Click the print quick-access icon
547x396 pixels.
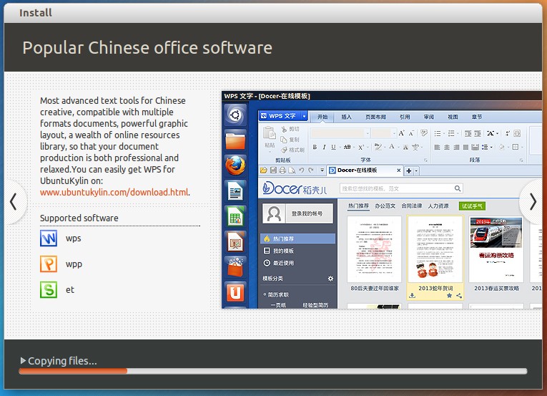282,170
